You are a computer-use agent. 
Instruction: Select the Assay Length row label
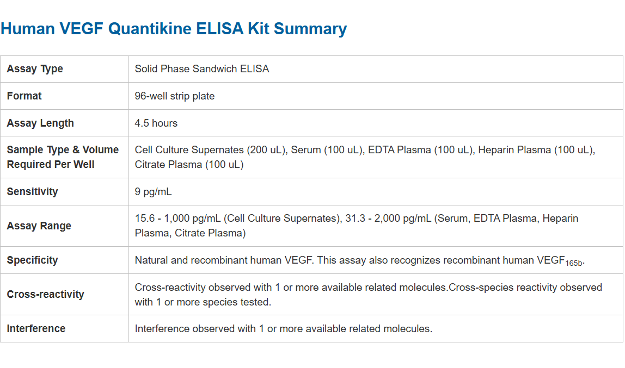40,123
